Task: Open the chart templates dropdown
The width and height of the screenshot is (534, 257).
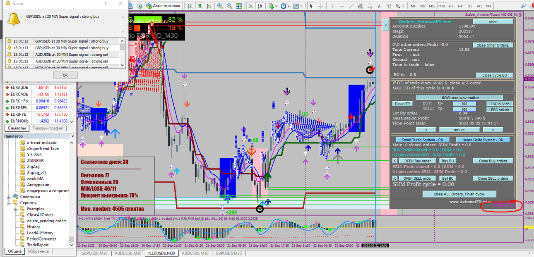Action: [297, 6]
